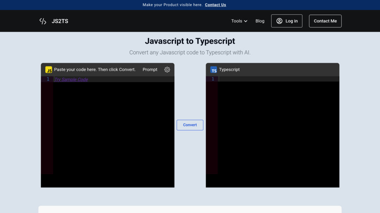Click the Contact Me button
Screen dimensions: 380x213
(325, 21)
